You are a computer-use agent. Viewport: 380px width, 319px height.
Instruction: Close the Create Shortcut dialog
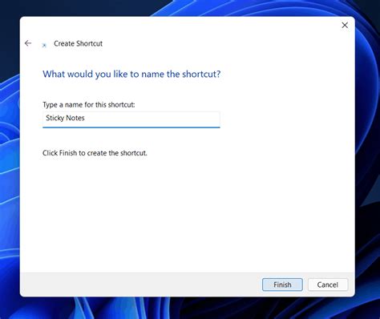click(345, 26)
